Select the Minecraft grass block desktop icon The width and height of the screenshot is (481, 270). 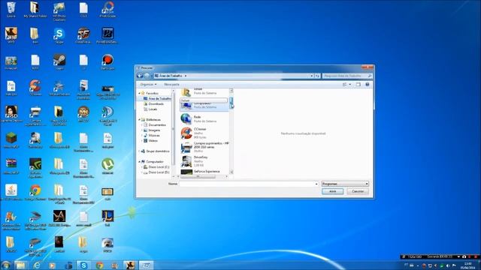pos(11,140)
